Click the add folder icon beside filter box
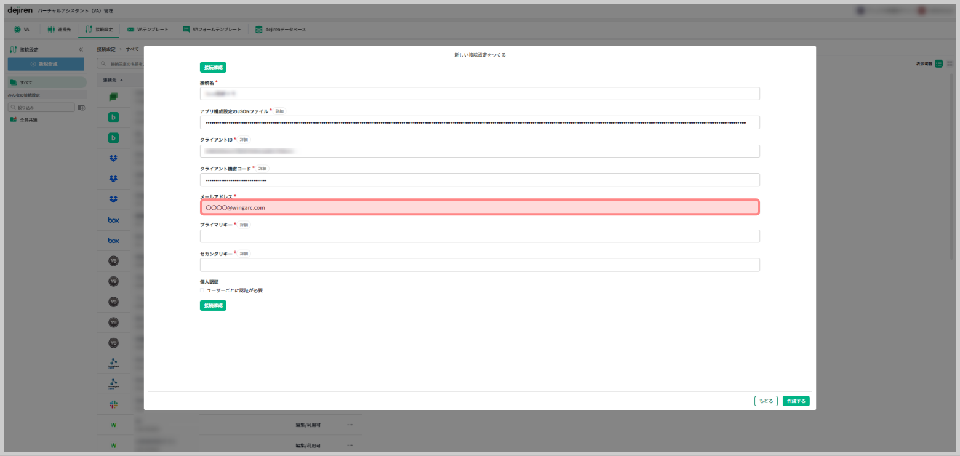Image resolution: width=960 pixels, height=456 pixels. coord(81,107)
